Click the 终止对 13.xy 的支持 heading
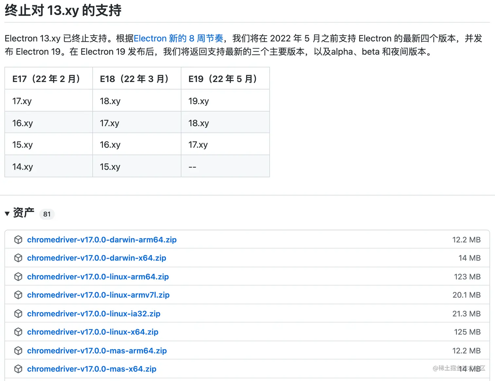Image resolution: width=495 pixels, height=381 pixels. 63,10
